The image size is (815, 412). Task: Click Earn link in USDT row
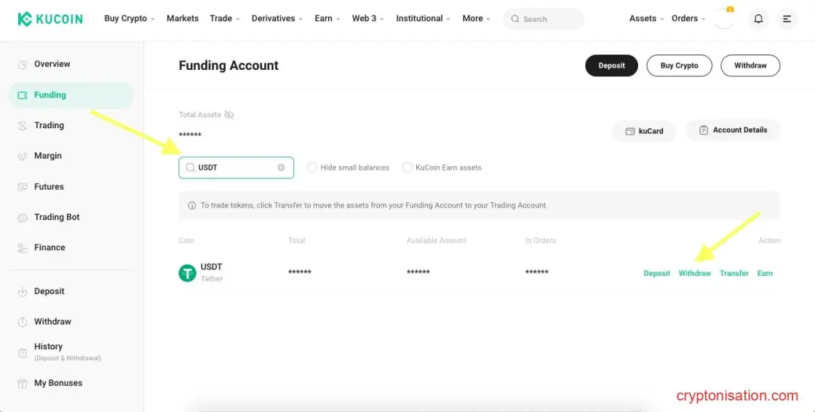[765, 273]
